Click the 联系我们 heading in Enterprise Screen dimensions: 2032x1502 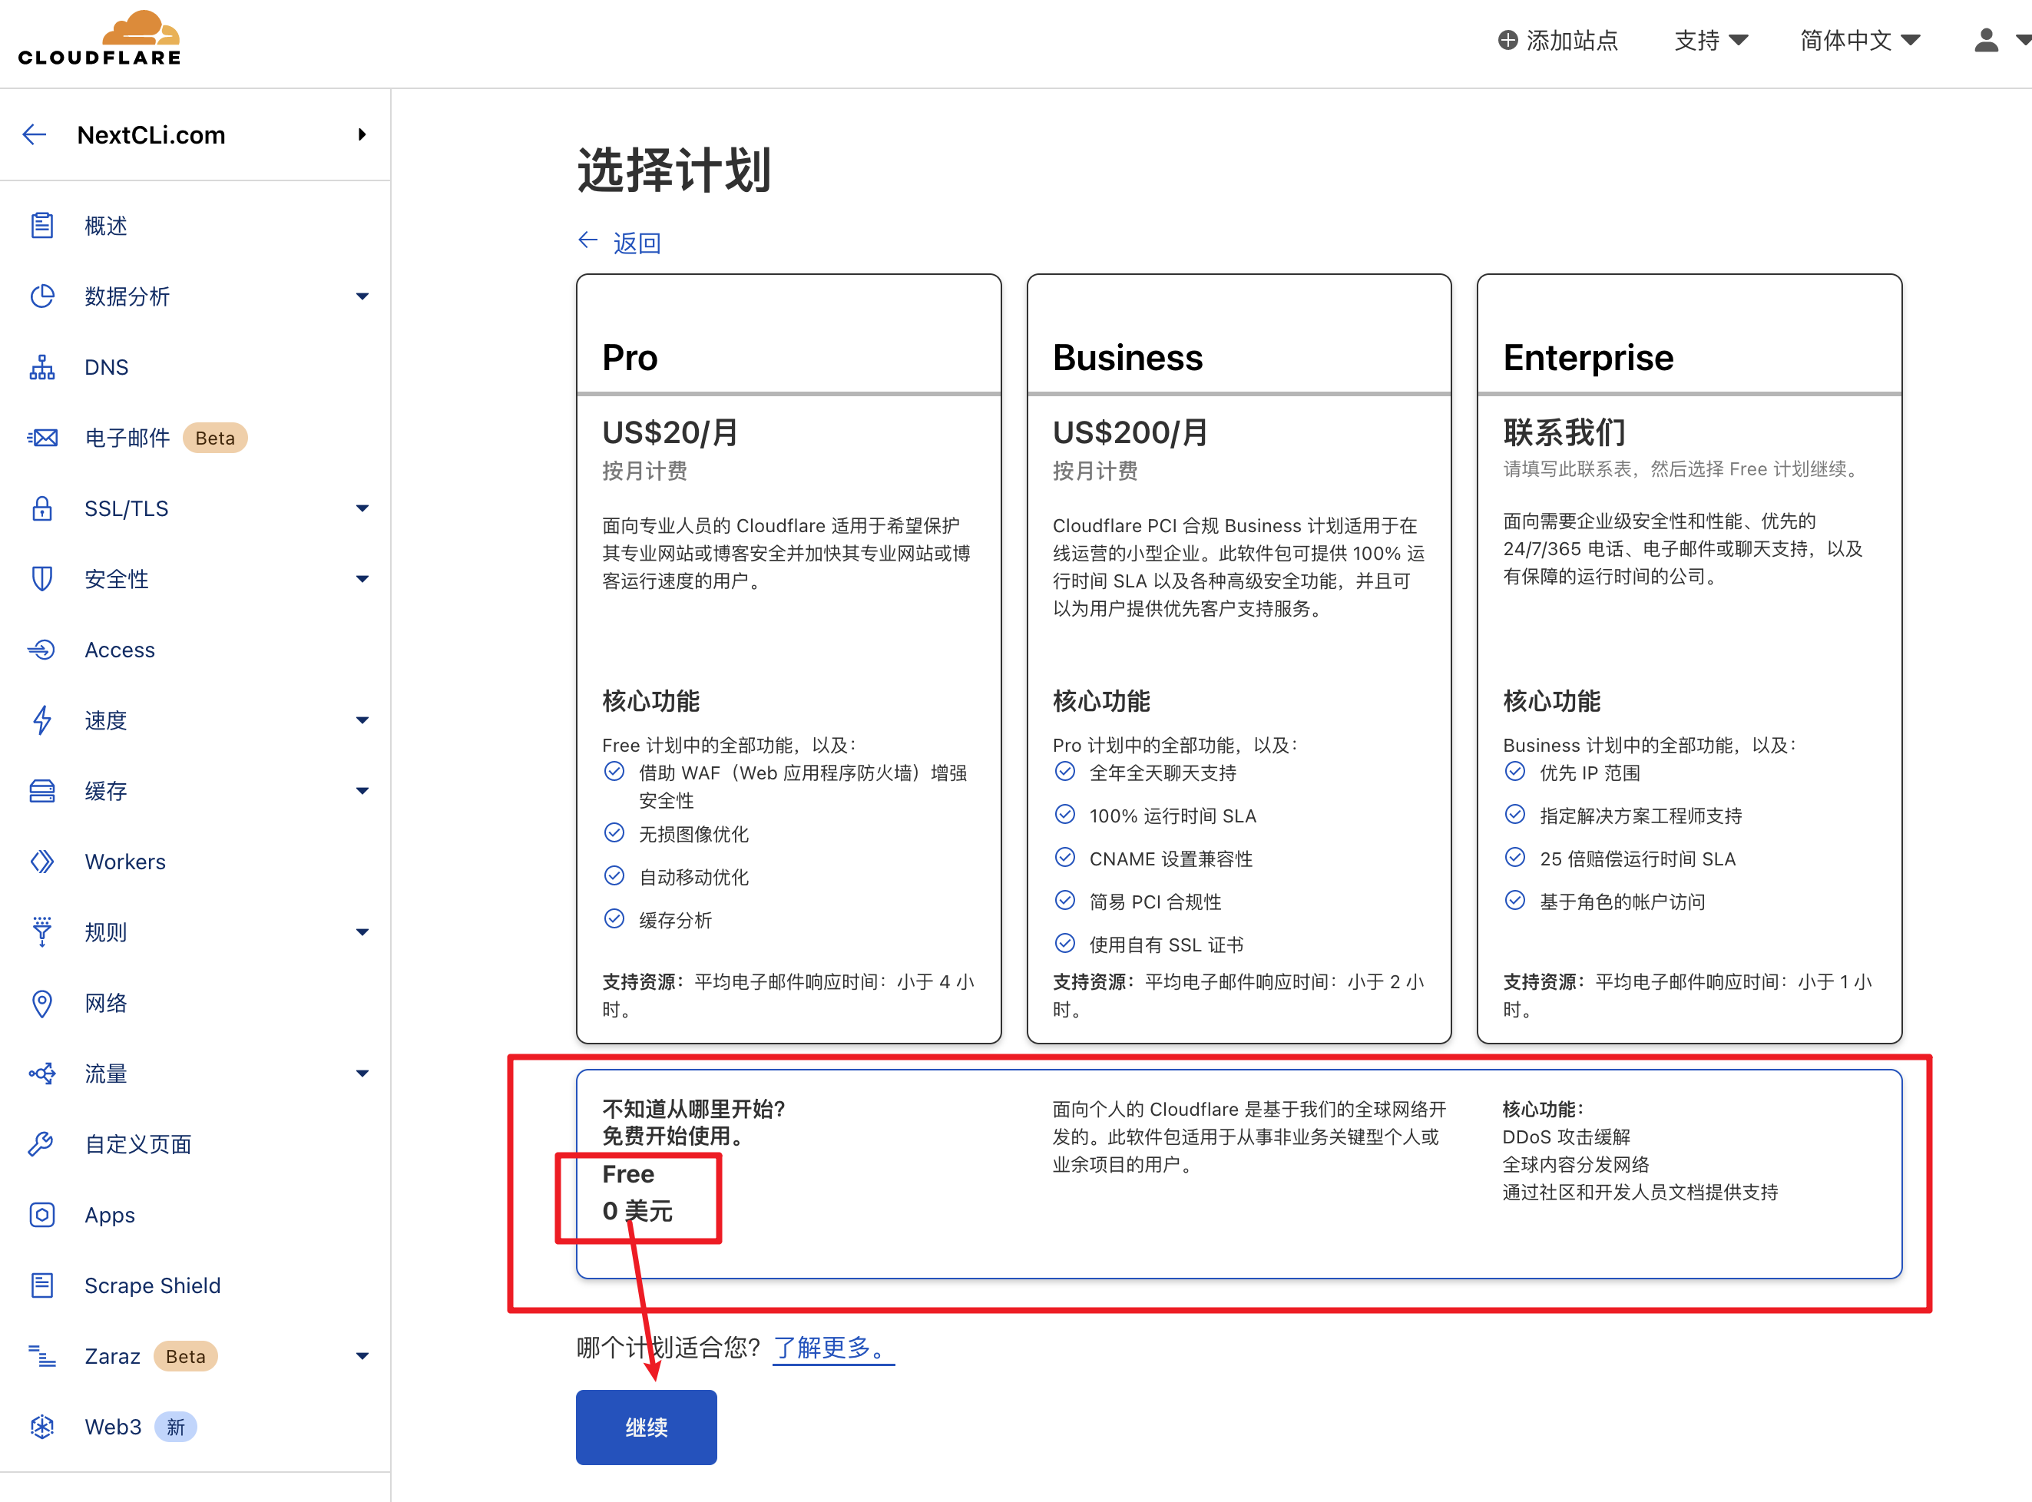(1564, 432)
